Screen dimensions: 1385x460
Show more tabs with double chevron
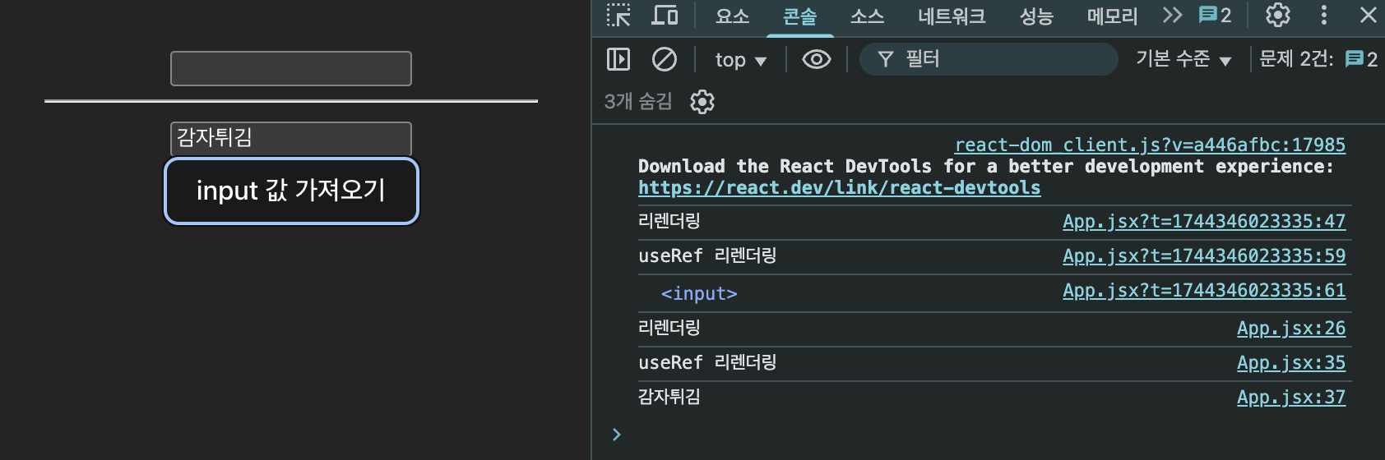point(1172,15)
